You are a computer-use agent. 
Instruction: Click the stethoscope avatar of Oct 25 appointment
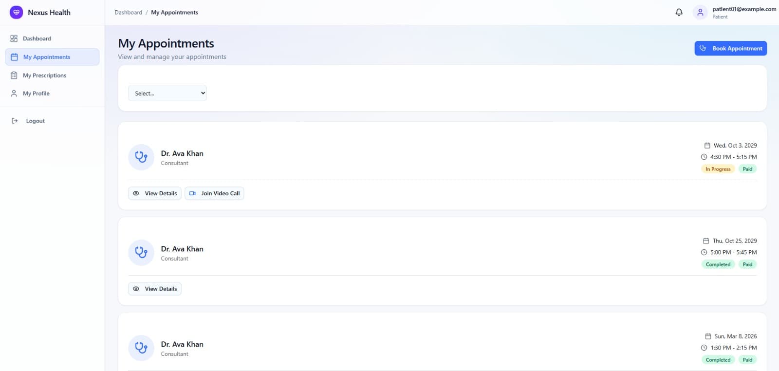(141, 253)
